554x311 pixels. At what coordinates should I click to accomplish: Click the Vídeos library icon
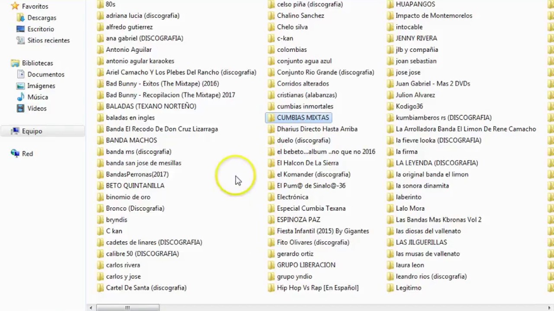tap(20, 108)
